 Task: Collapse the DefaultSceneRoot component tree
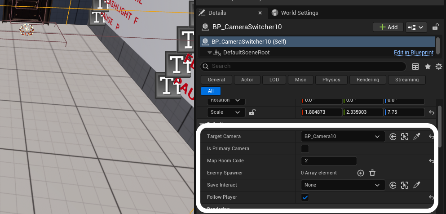point(209,53)
